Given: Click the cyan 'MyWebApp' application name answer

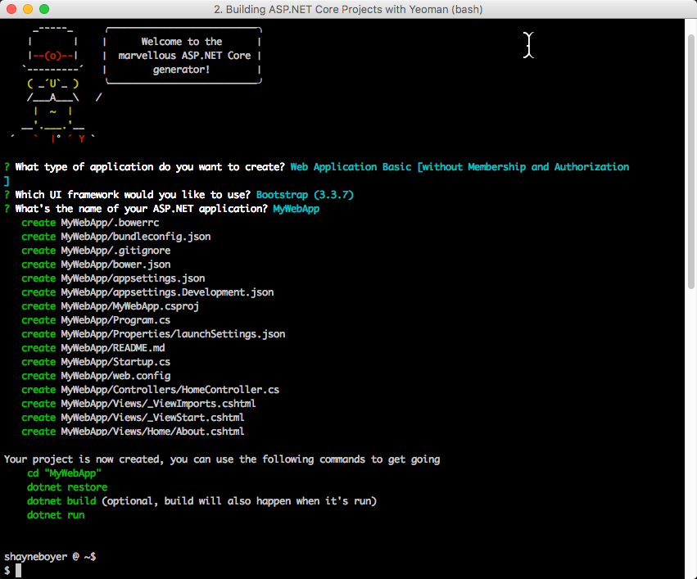Looking at the screenshot, I should (x=296, y=209).
